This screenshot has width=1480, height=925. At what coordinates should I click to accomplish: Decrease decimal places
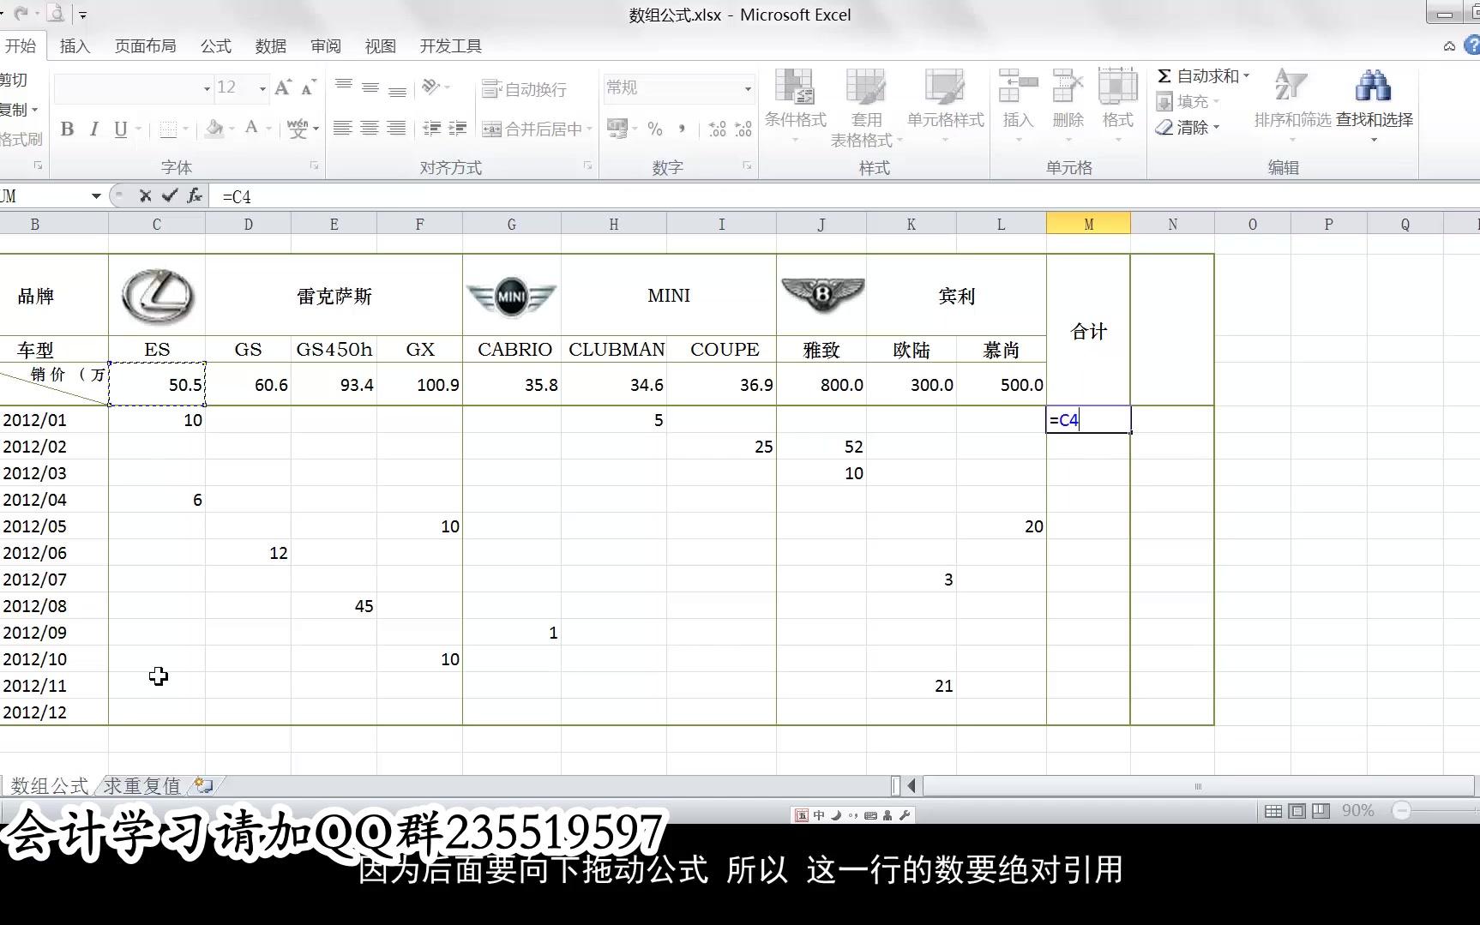(744, 129)
